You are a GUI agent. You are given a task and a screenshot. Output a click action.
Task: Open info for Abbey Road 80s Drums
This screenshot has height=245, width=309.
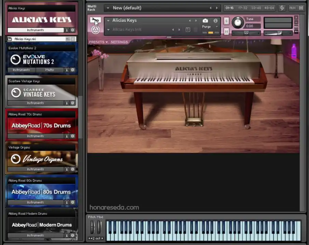pyautogui.click(x=67, y=202)
